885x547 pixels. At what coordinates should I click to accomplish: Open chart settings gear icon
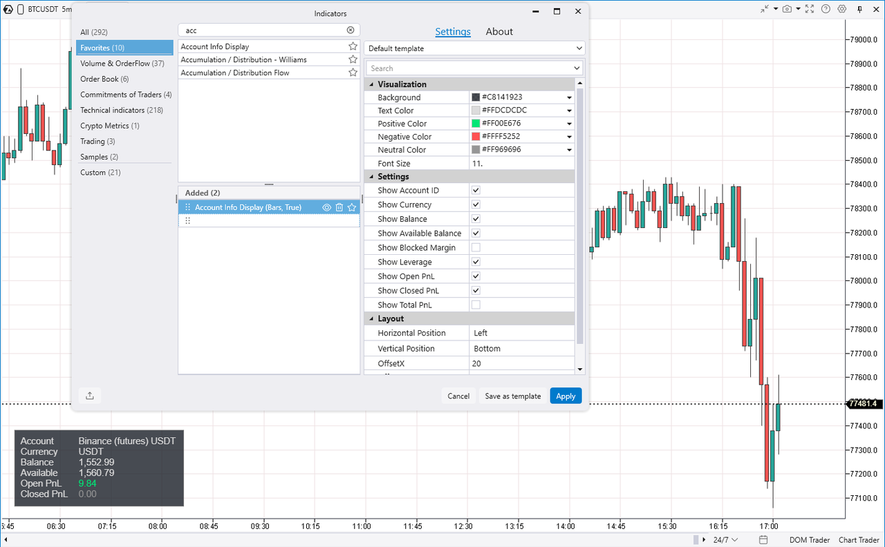point(841,9)
